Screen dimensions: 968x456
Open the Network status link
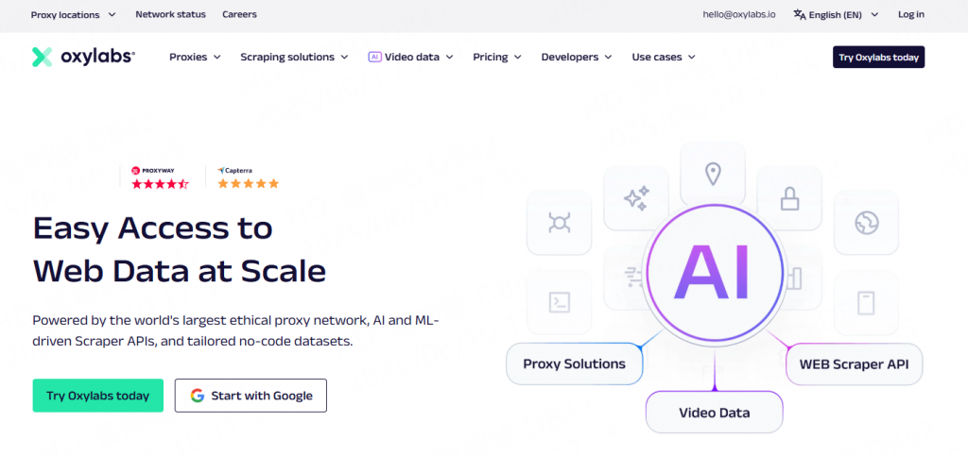point(171,13)
